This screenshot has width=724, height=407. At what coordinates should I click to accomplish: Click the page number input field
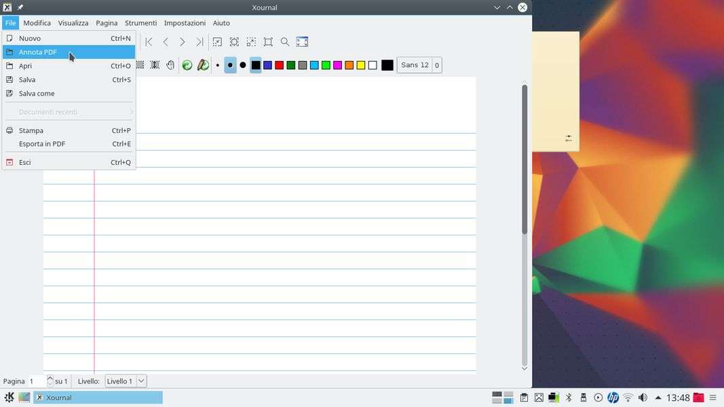(37, 381)
